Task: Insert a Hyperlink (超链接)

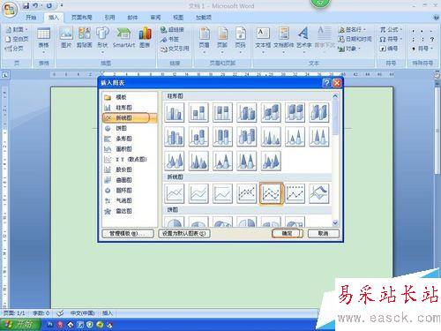Action: (x=172, y=29)
